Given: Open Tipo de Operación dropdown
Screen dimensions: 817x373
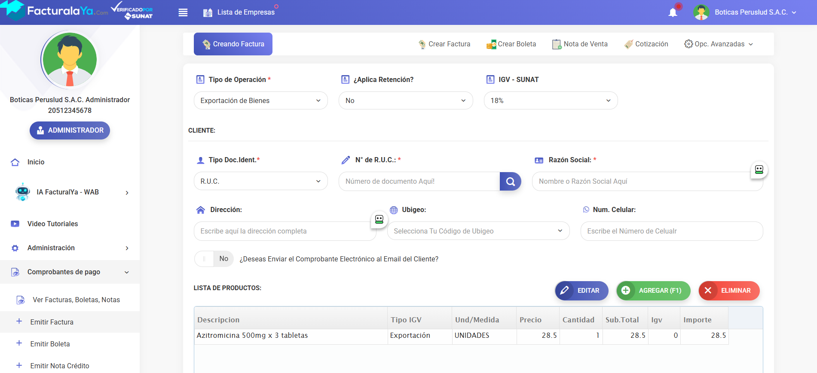Looking at the screenshot, I should (x=261, y=101).
